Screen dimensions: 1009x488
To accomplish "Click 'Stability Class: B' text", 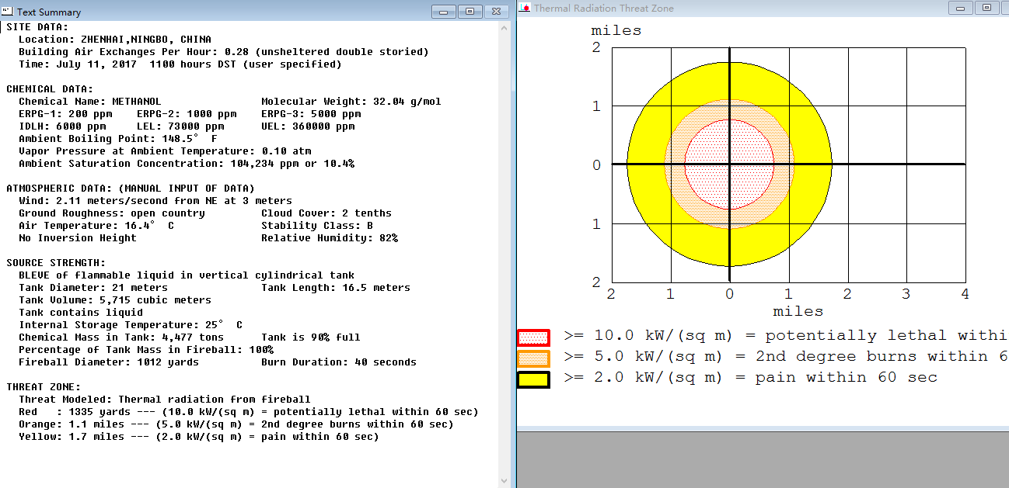I will (316, 226).
